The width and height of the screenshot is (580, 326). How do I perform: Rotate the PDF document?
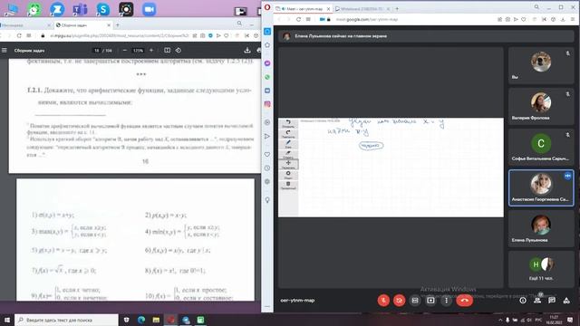(179, 51)
